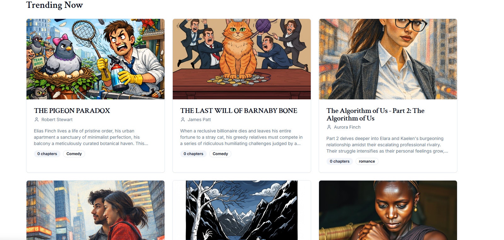Visit author Aurora Finch's name link

pos(347,127)
